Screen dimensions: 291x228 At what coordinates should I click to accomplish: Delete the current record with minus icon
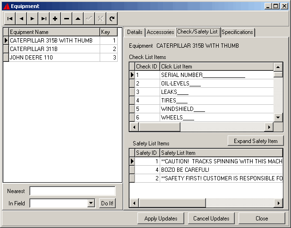click(67, 18)
